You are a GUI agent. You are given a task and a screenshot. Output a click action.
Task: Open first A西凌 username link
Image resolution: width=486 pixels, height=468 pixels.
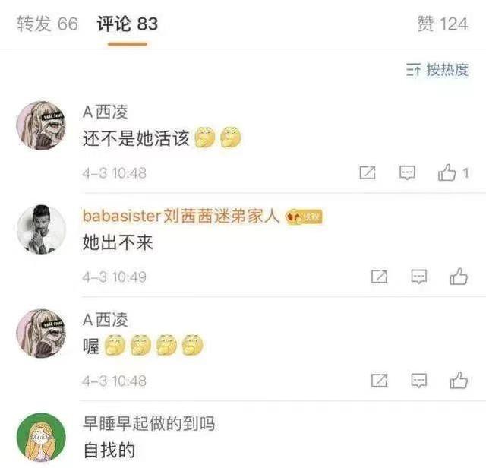pos(106,112)
